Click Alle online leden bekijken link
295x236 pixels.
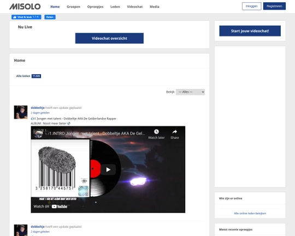pyautogui.click(x=250, y=213)
